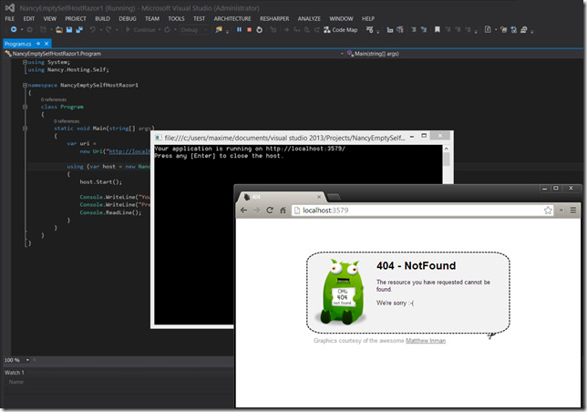Open the EDIT menu
The image size is (587, 412).
(29, 18)
